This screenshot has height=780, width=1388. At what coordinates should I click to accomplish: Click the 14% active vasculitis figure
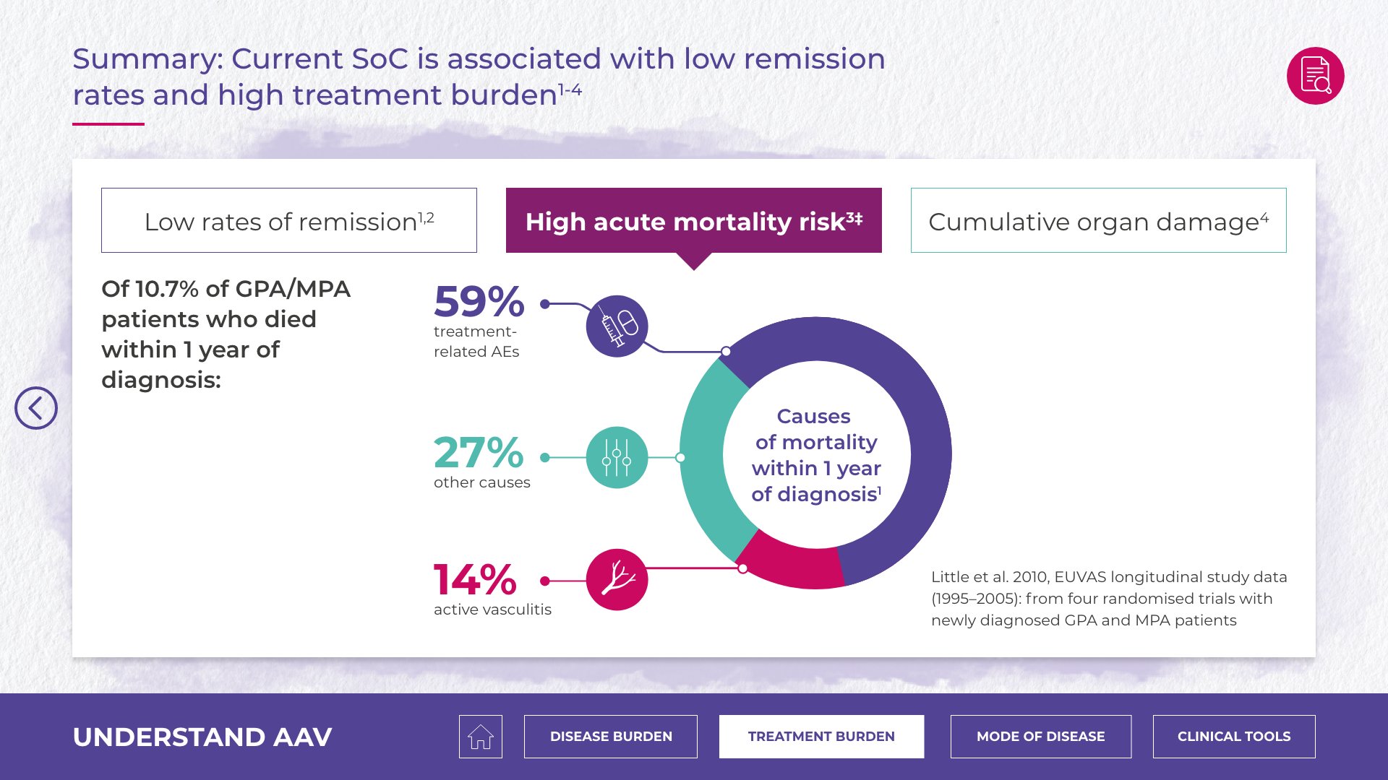(x=475, y=580)
